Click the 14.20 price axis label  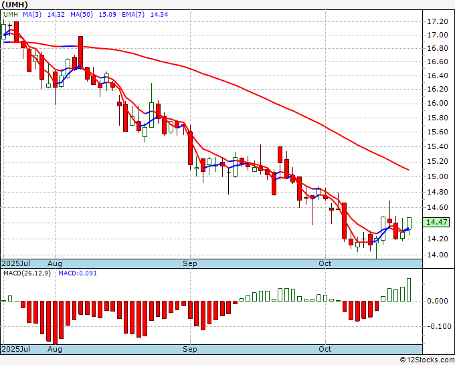pyautogui.click(x=438, y=239)
